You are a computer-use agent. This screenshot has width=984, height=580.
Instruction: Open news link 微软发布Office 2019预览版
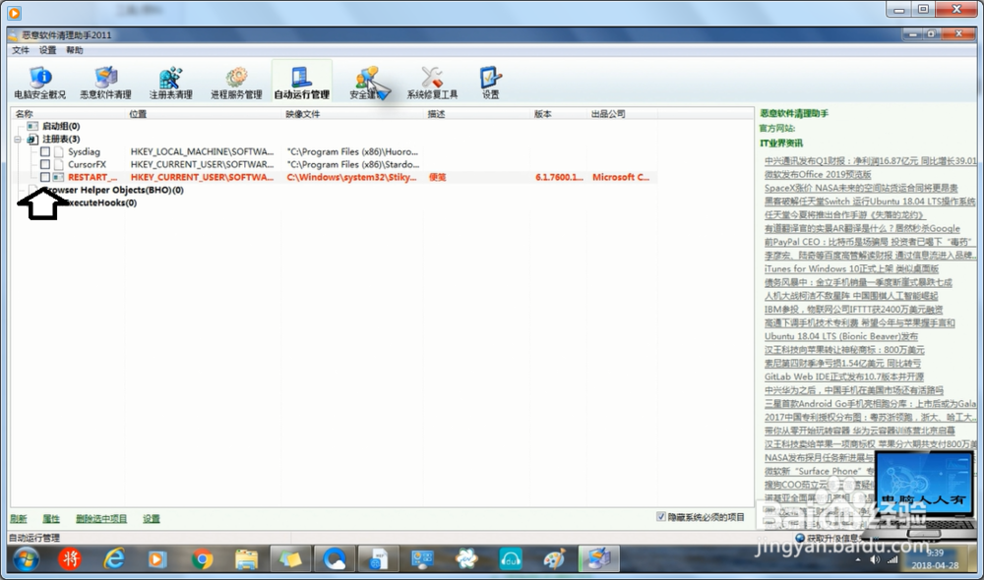pyautogui.click(x=818, y=174)
